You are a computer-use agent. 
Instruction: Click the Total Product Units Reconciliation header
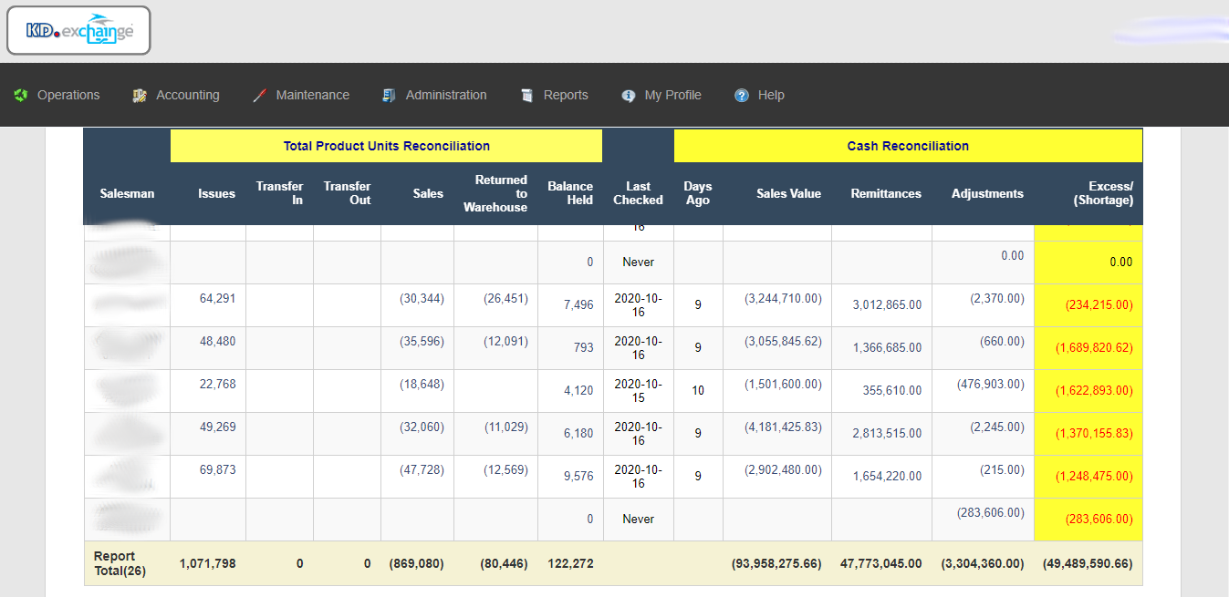(x=386, y=146)
